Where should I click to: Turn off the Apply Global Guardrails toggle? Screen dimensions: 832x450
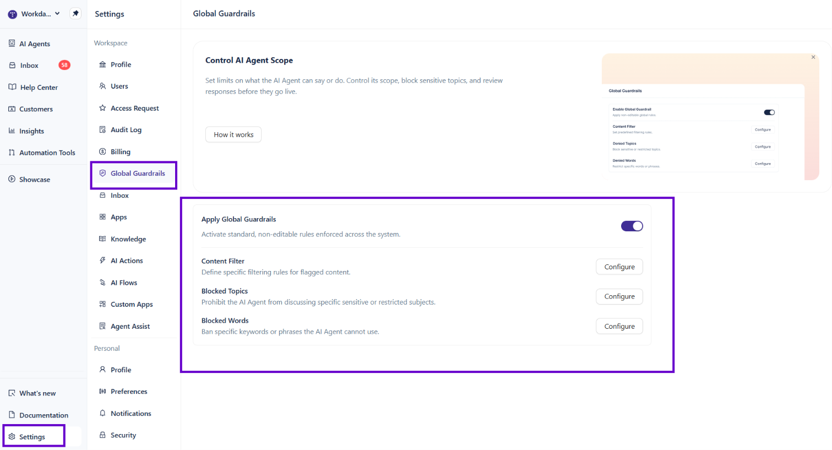632,226
